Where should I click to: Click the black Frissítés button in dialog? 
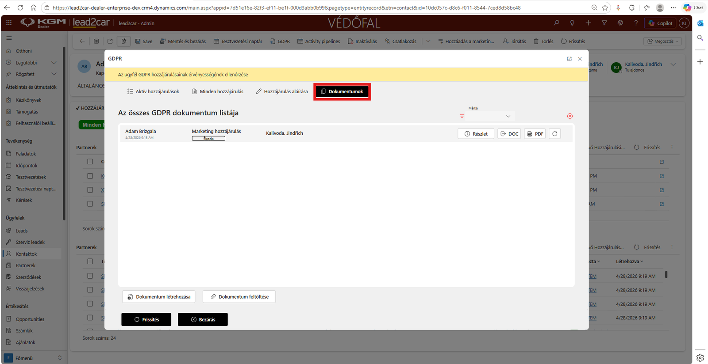(x=146, y=319)
